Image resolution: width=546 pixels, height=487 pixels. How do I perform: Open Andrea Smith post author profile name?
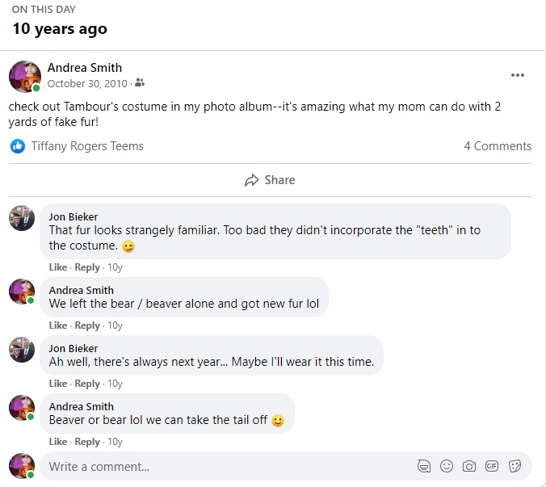tap(85, 67)
